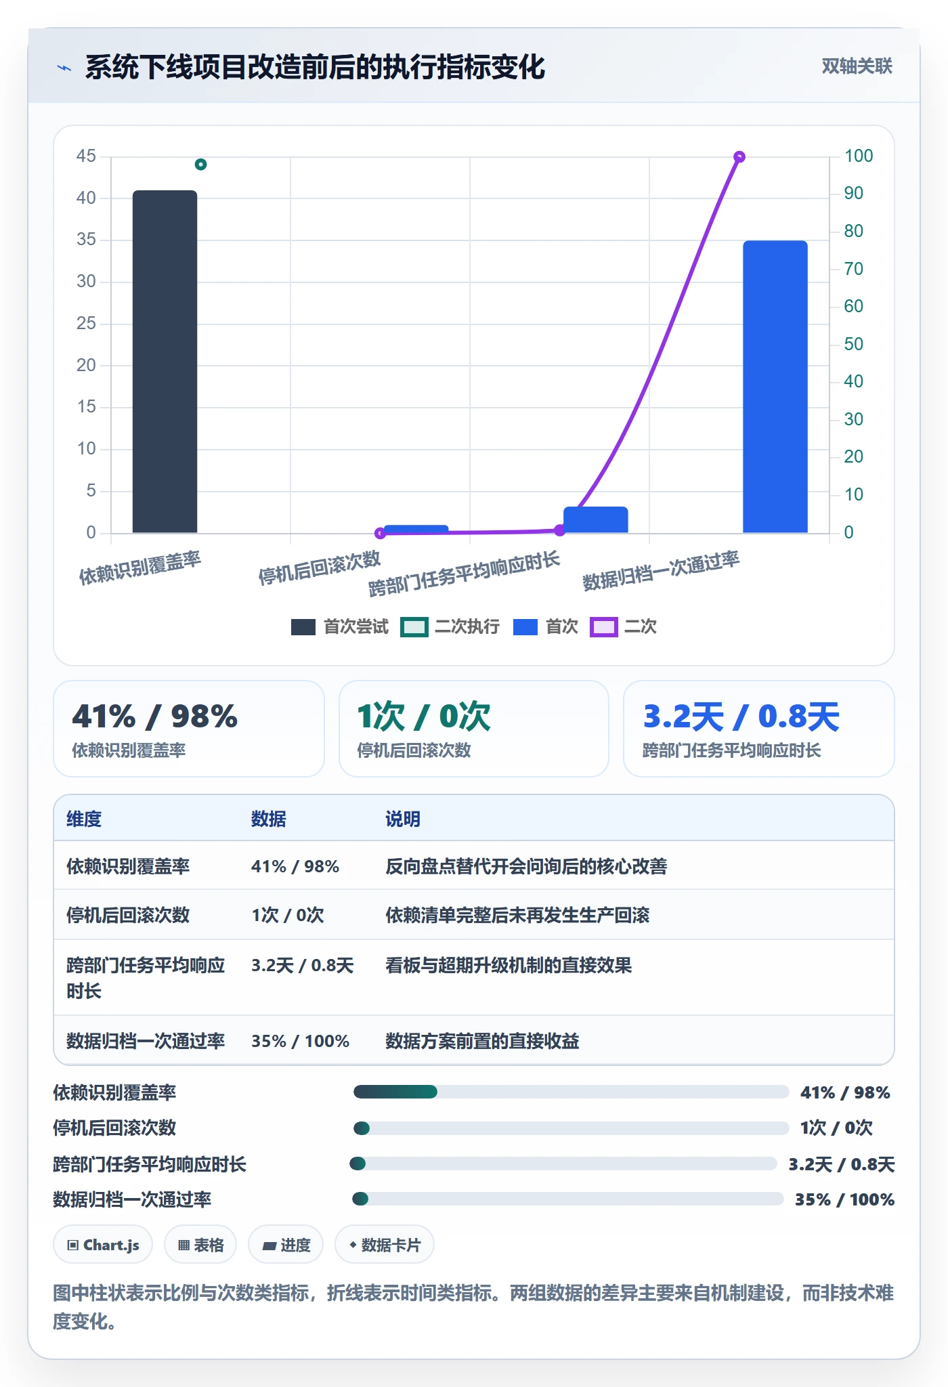Image resolution: width=948 pixels, height=1387 pixels.
Task: Click the 维度 column header
Action: pyautogui.click(x=84, y=819)
